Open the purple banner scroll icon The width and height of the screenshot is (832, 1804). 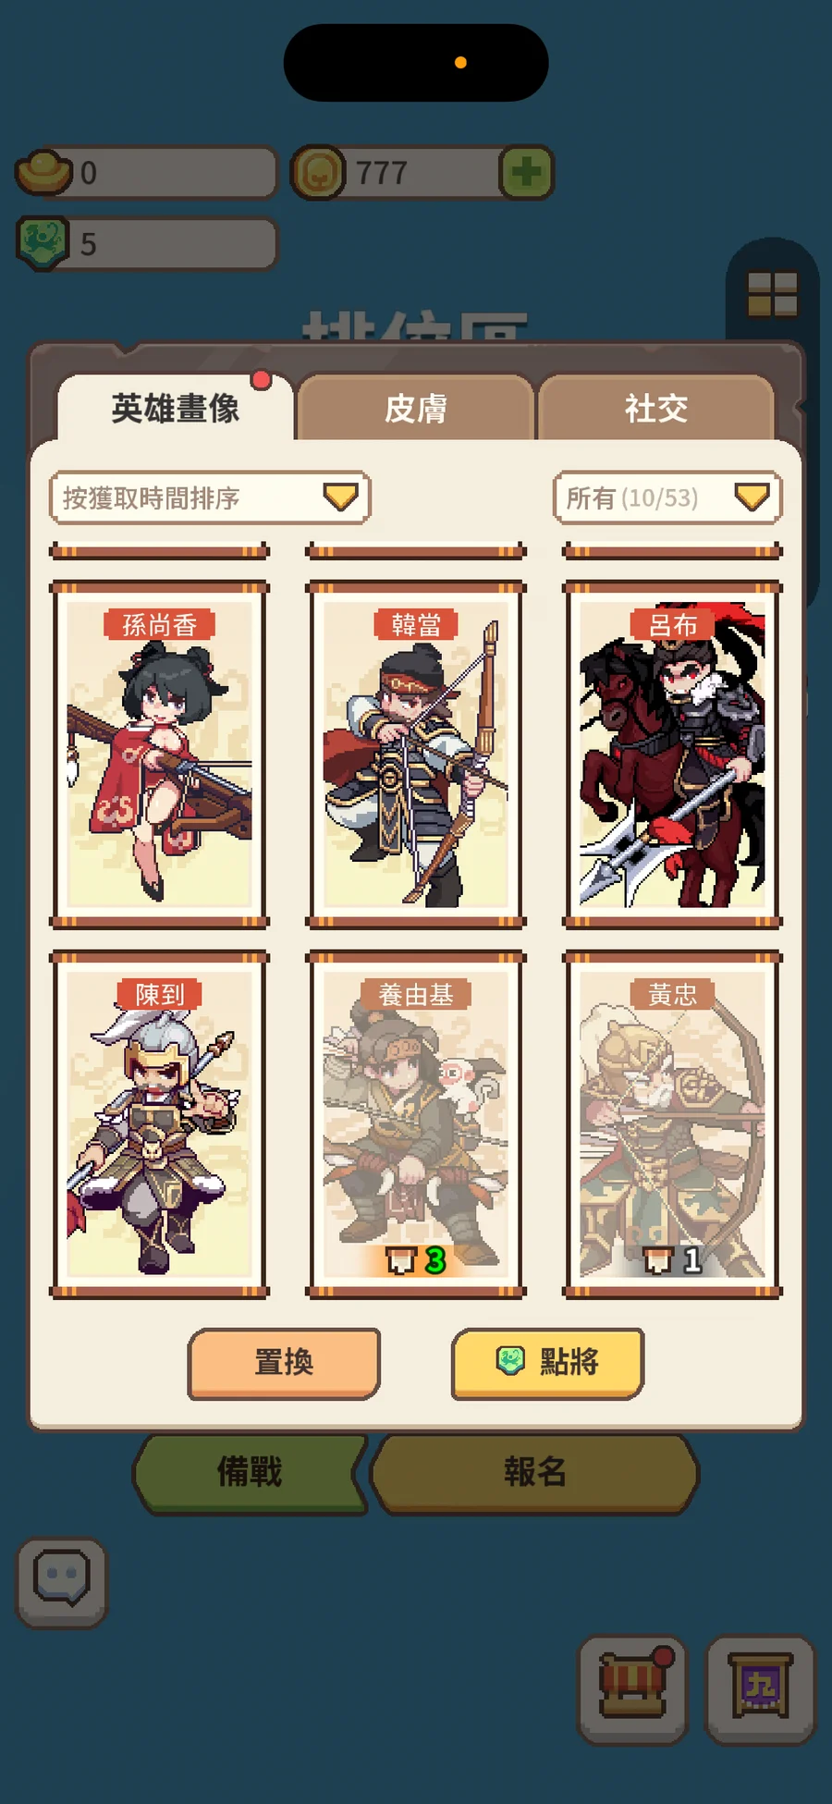coord(760,1689)
